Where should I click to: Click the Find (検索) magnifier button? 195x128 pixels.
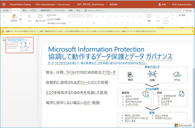(x=182, y=15)
